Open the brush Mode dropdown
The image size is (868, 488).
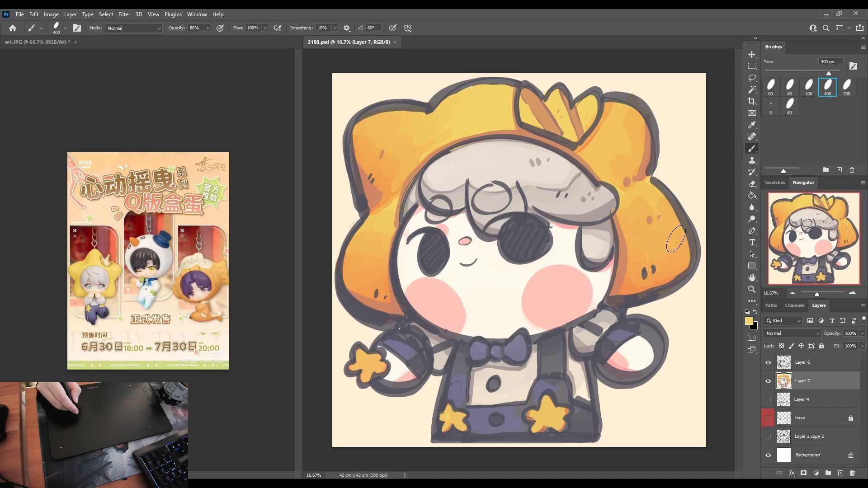click(133, 28)
